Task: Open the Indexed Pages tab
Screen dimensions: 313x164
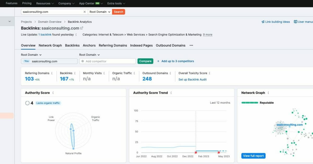Action: [x=141, y=45]
